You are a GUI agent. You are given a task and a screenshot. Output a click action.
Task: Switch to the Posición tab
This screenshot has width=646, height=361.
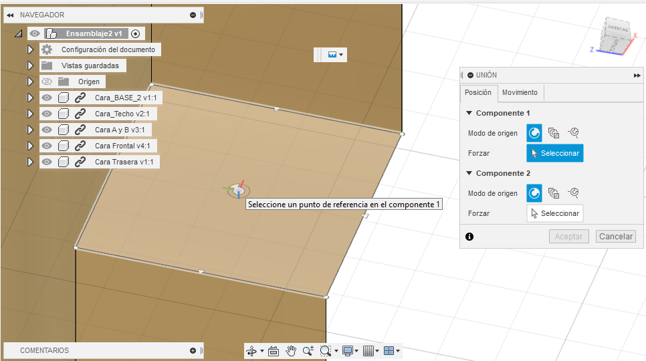[478, 93]
